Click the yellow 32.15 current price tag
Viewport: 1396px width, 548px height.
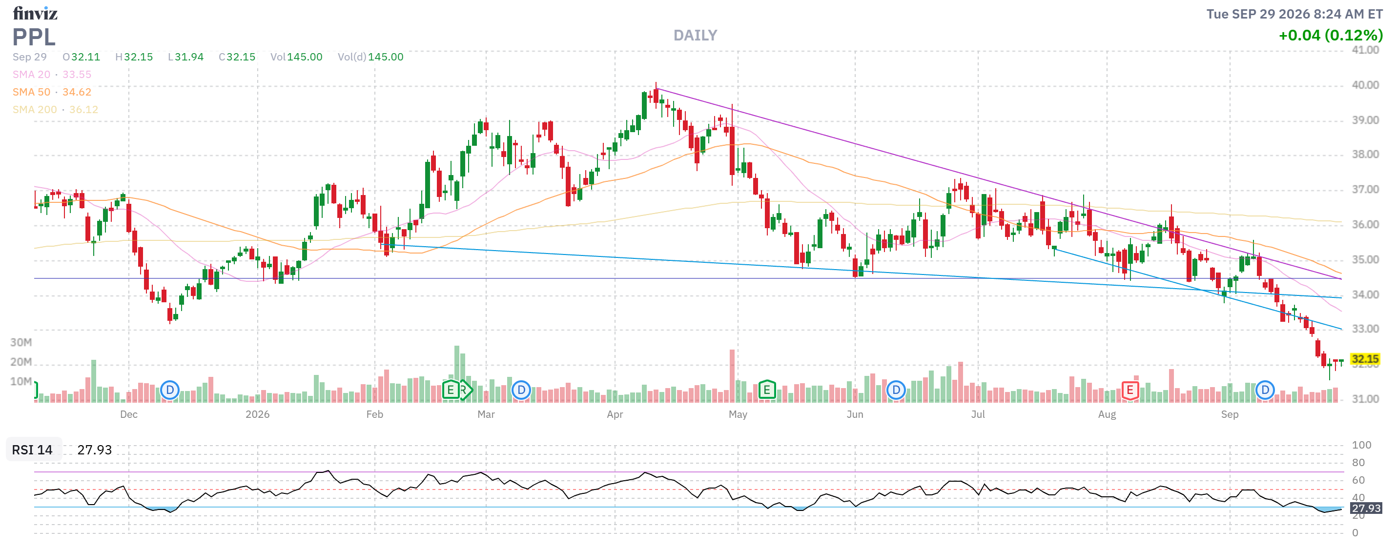pos(1365,359)
